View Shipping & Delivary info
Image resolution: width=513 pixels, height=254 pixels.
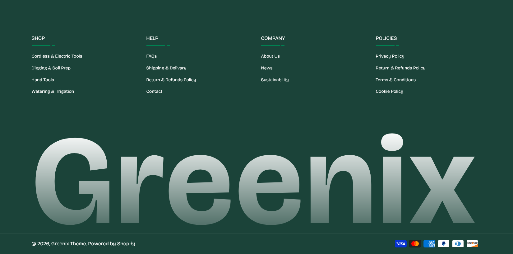tap(166, 68)
